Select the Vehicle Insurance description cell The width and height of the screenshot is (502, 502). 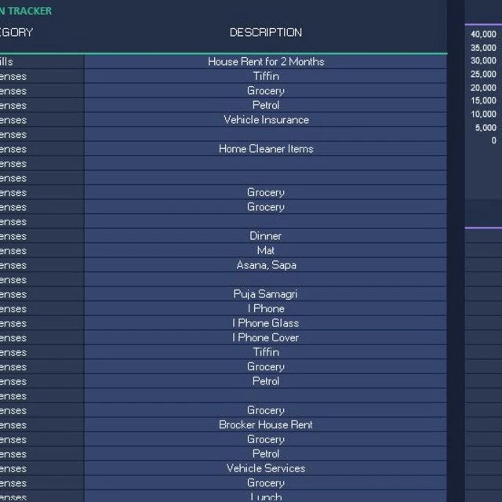(x=266, y=120)
